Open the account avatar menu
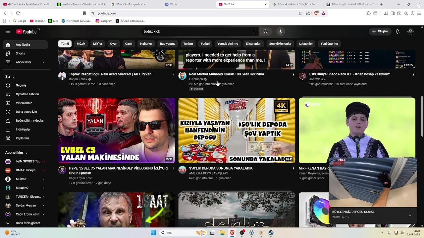The width and height of the screenshot is (424, 238). [411, 31]
